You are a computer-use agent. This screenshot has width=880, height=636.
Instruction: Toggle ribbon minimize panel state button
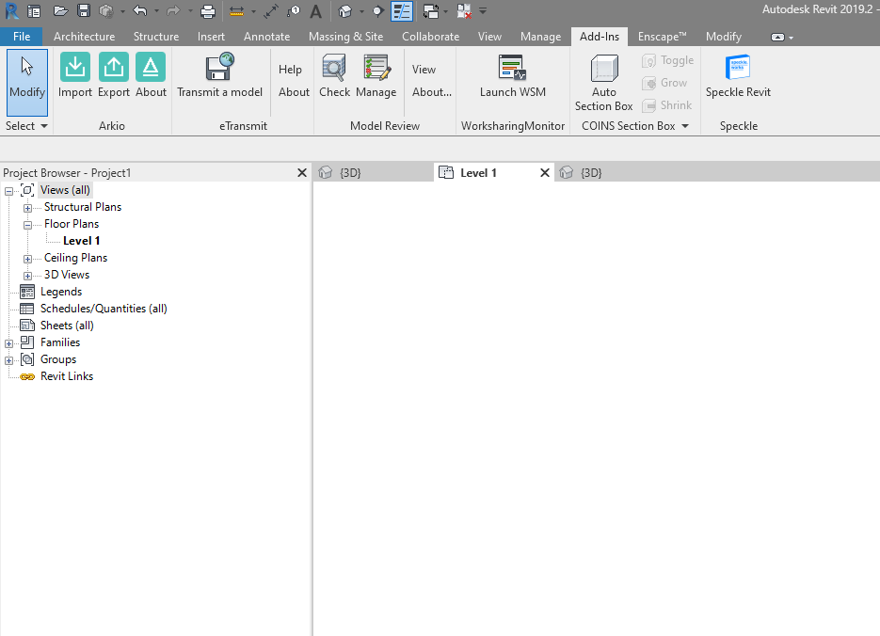pyautogui.click(x=777, y=38)
